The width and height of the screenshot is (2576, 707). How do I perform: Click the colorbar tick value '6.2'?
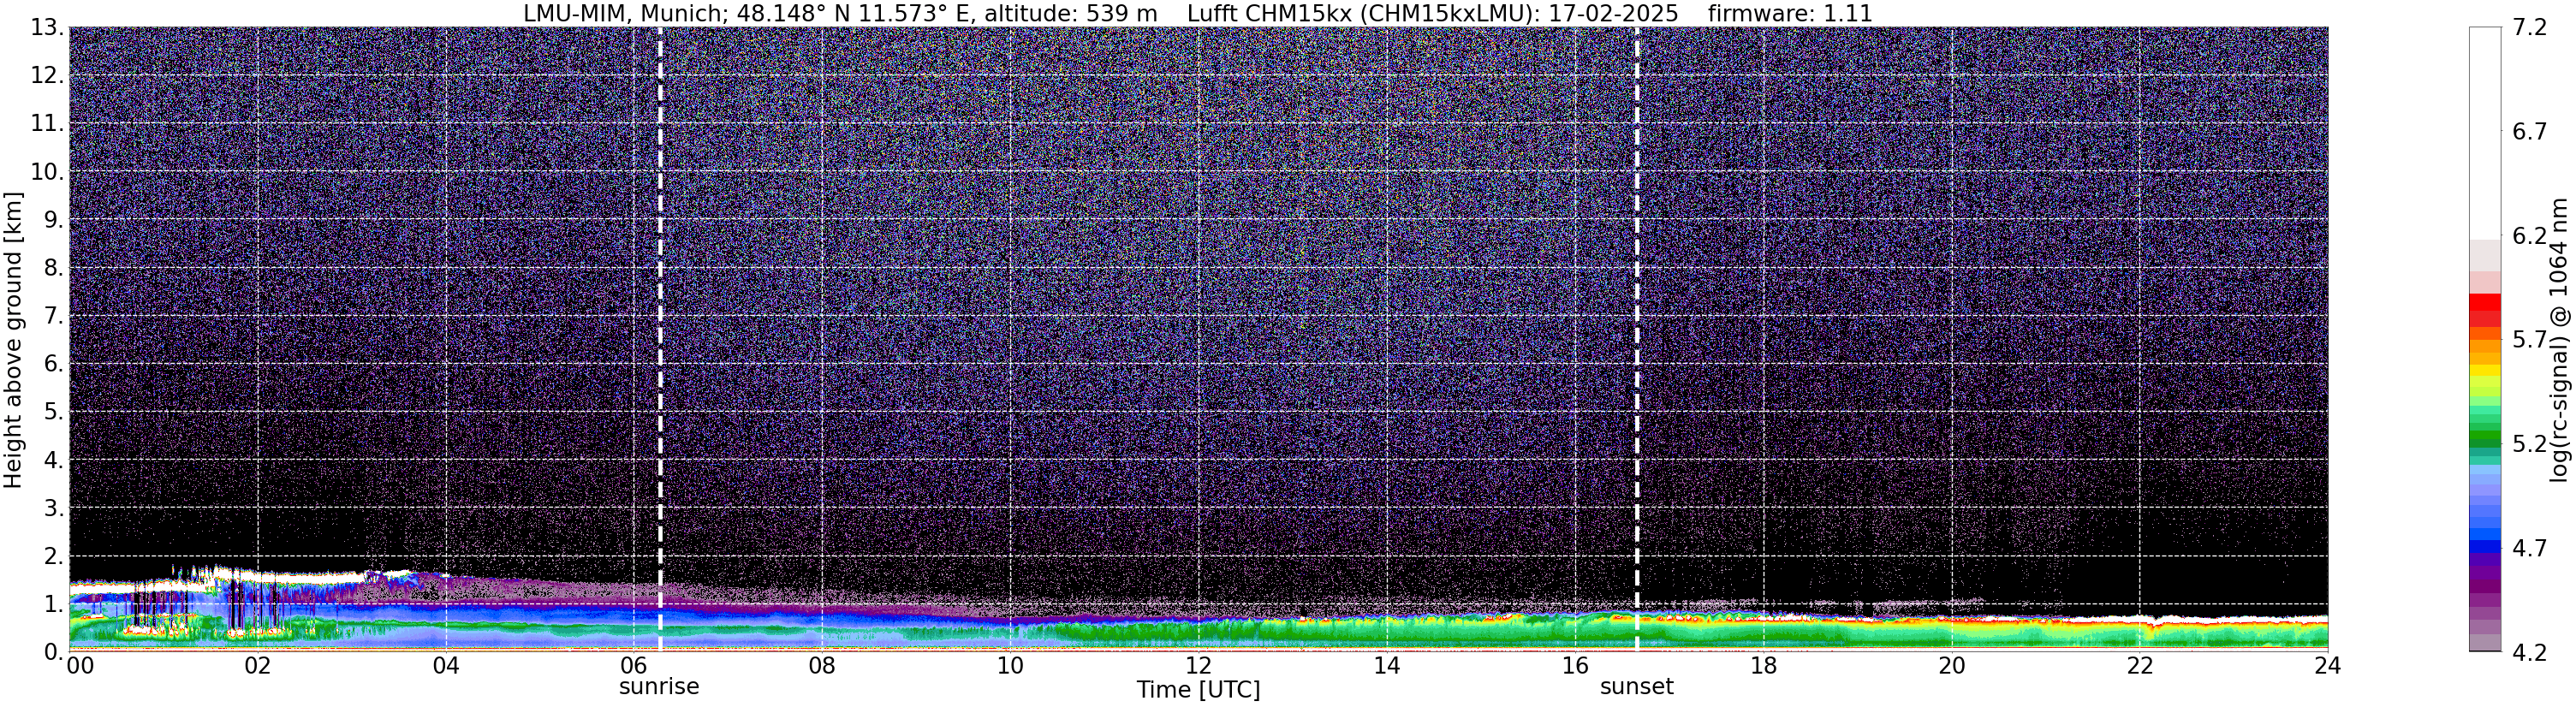point(2529,236)
